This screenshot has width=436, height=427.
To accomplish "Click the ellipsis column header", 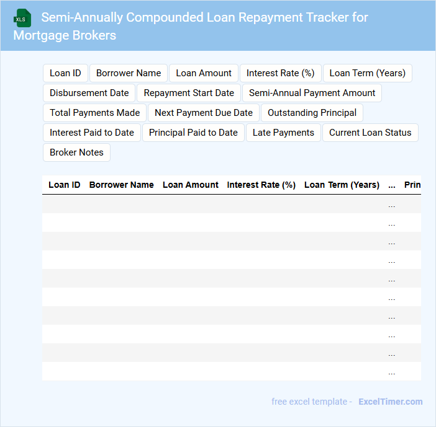I will [392, 185].
